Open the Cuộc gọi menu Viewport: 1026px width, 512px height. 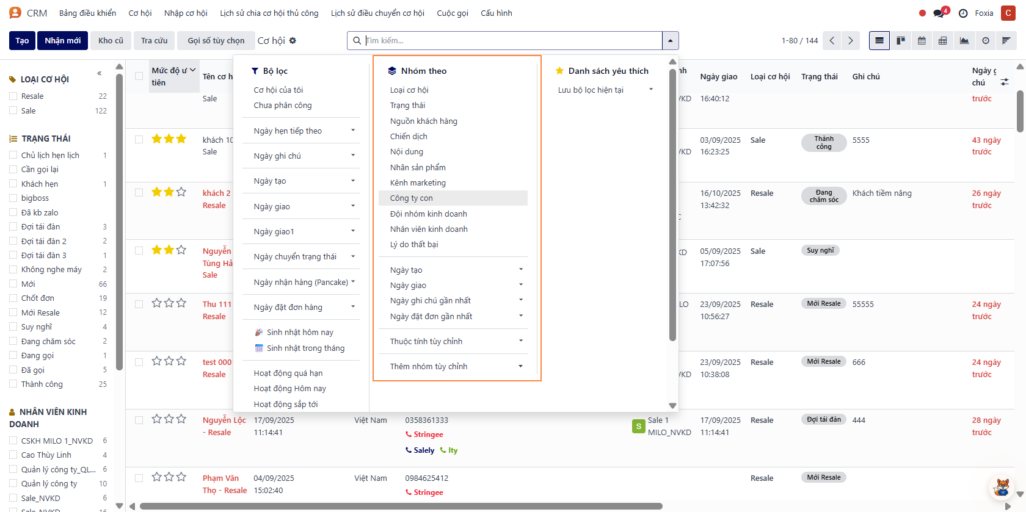[x=452, y=13]
